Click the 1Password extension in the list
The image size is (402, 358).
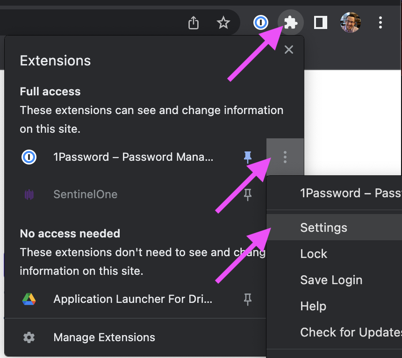133,158
